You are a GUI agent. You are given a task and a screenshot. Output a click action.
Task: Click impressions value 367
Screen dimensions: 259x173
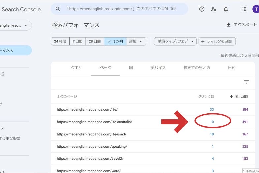(245, 134)
